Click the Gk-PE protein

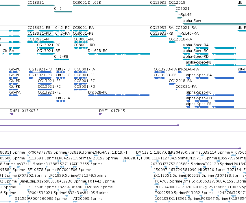(14, 78)
